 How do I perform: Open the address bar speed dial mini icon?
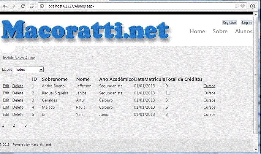[x=237, y=6]
